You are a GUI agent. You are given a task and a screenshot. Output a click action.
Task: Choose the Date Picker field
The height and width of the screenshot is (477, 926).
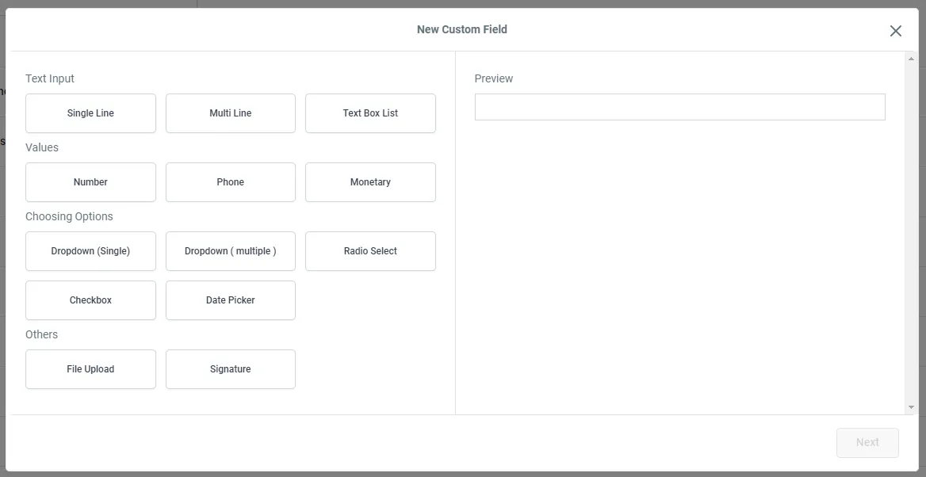pyautogui.click(x=230, y=300)
